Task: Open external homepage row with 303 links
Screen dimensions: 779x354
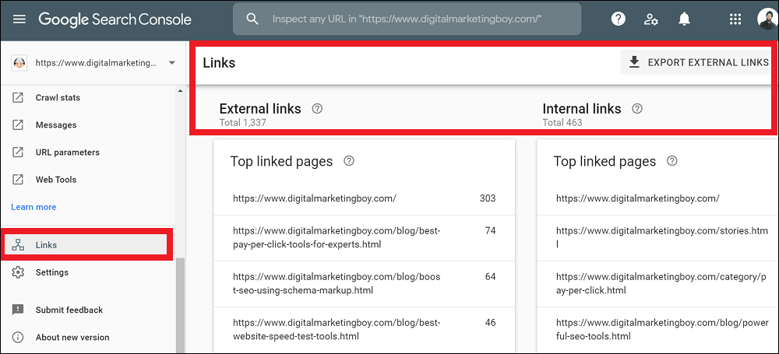Action: click(364, 198)
